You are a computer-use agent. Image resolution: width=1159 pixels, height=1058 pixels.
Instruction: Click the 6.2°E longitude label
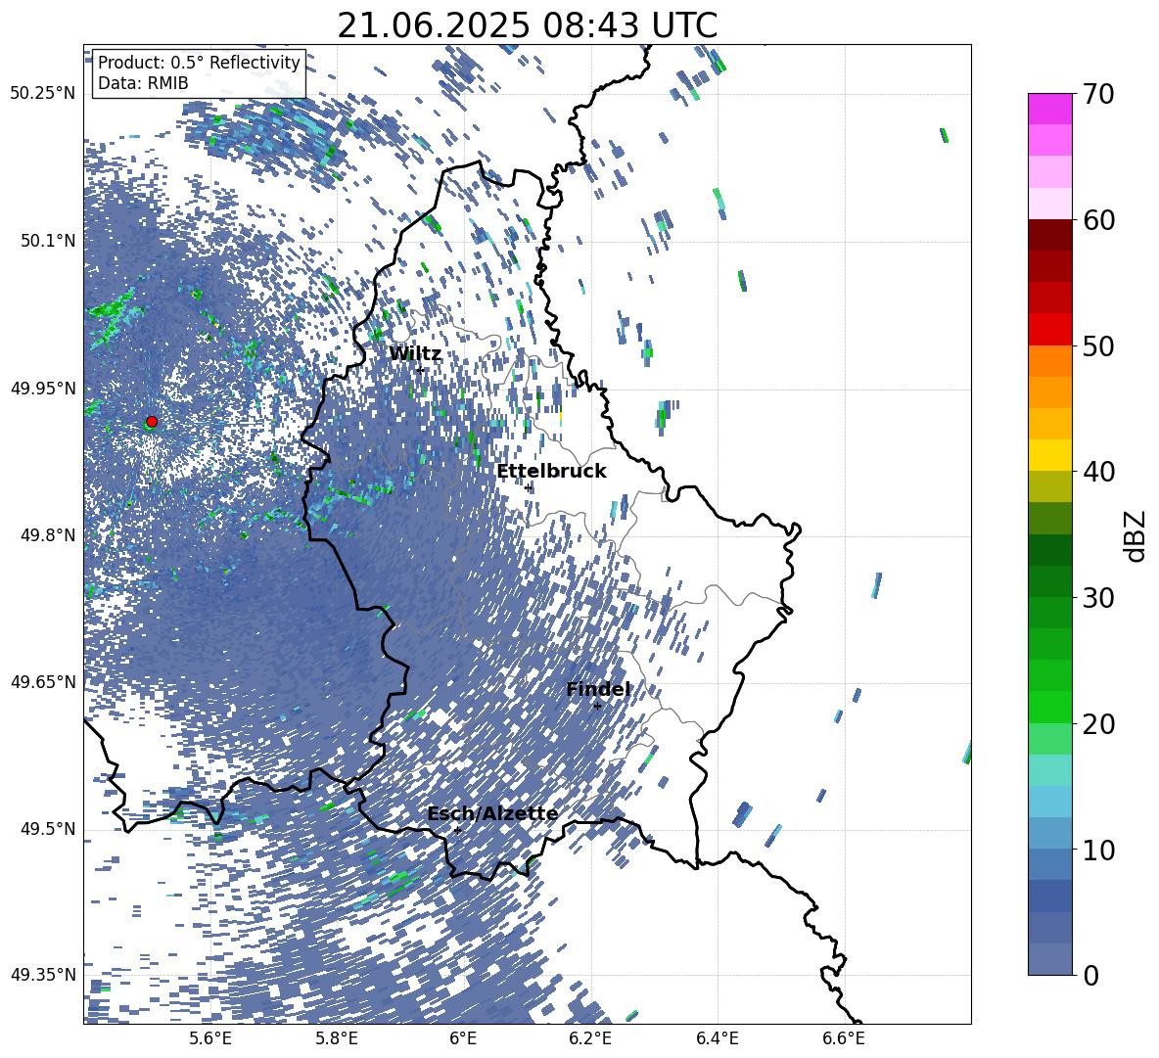click(590, 1038)
